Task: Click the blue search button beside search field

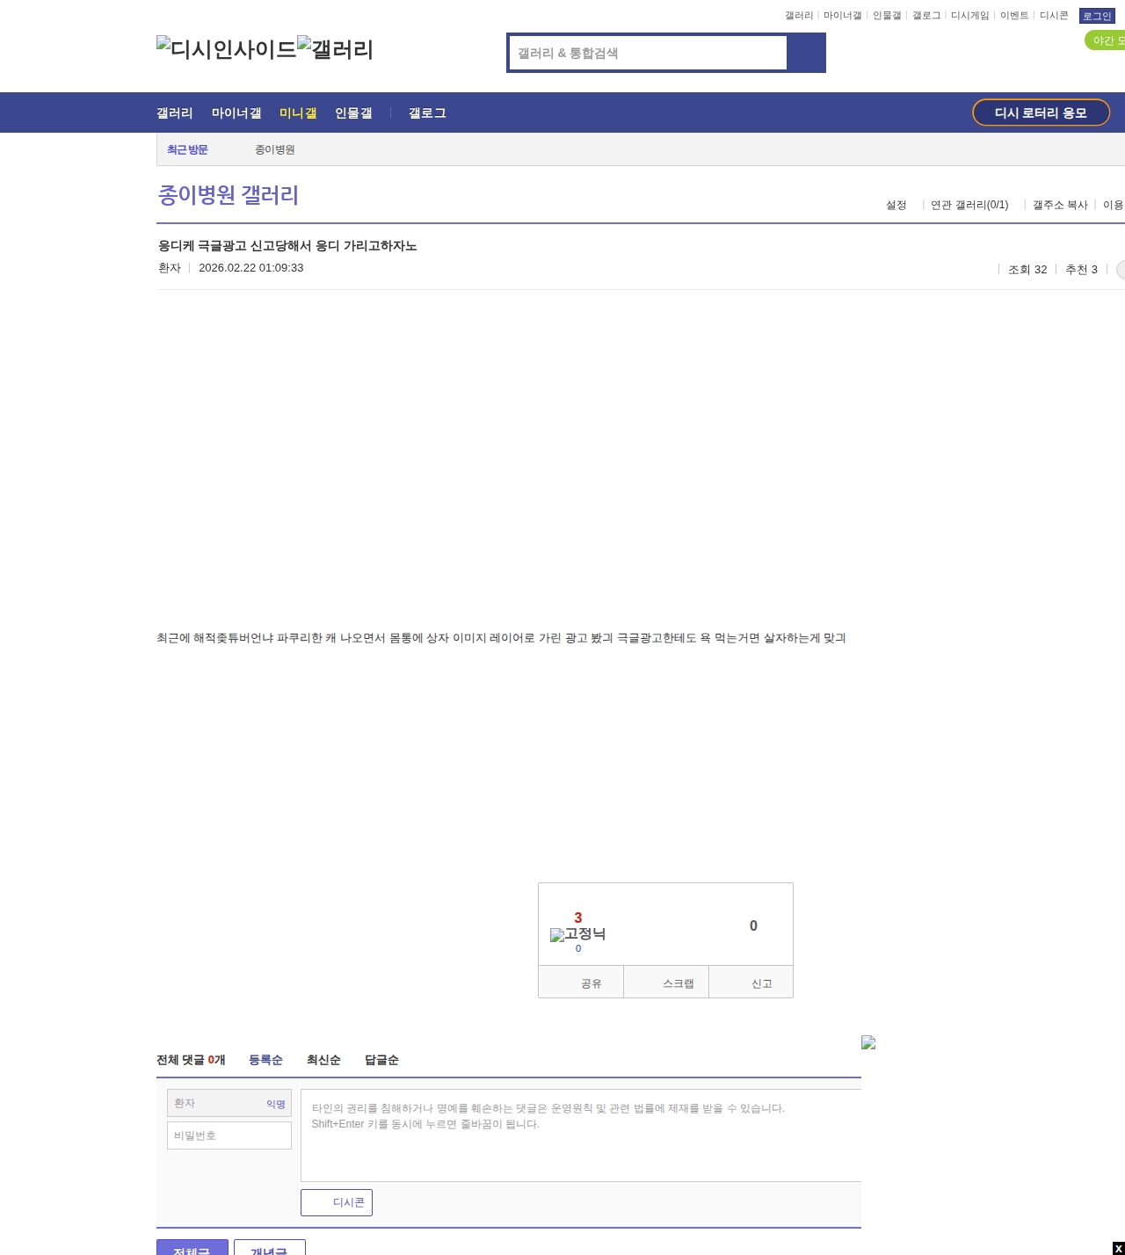Action: pos(806,53)
